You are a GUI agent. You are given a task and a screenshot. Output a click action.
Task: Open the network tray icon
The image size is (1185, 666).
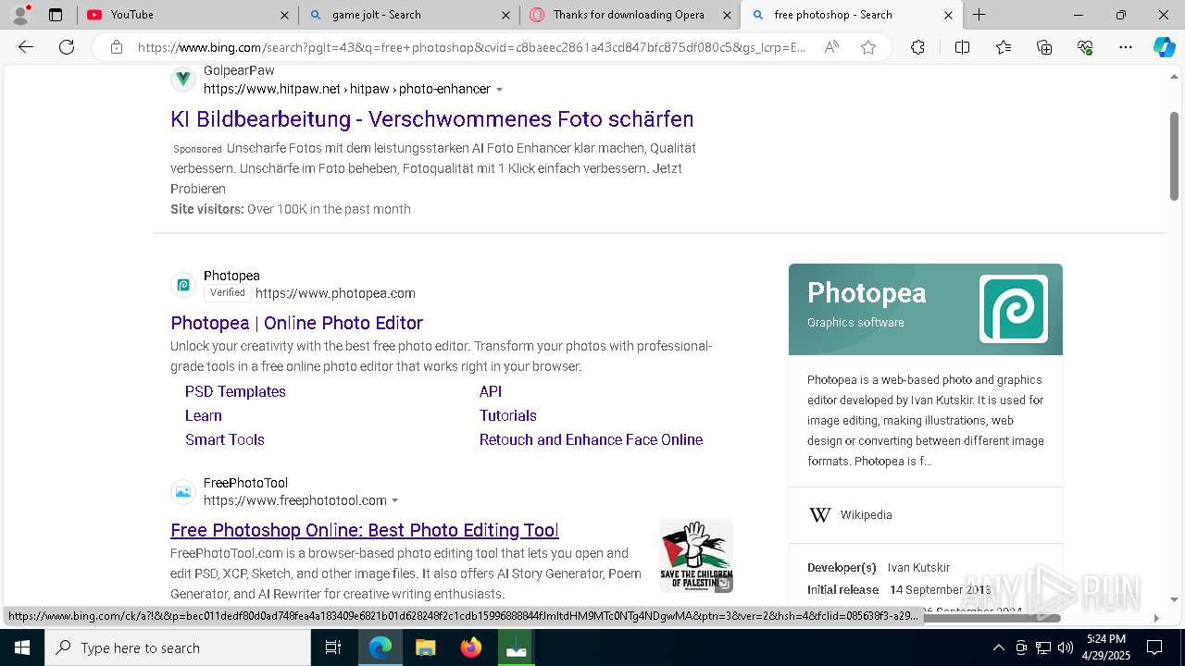coord(1043,647)
